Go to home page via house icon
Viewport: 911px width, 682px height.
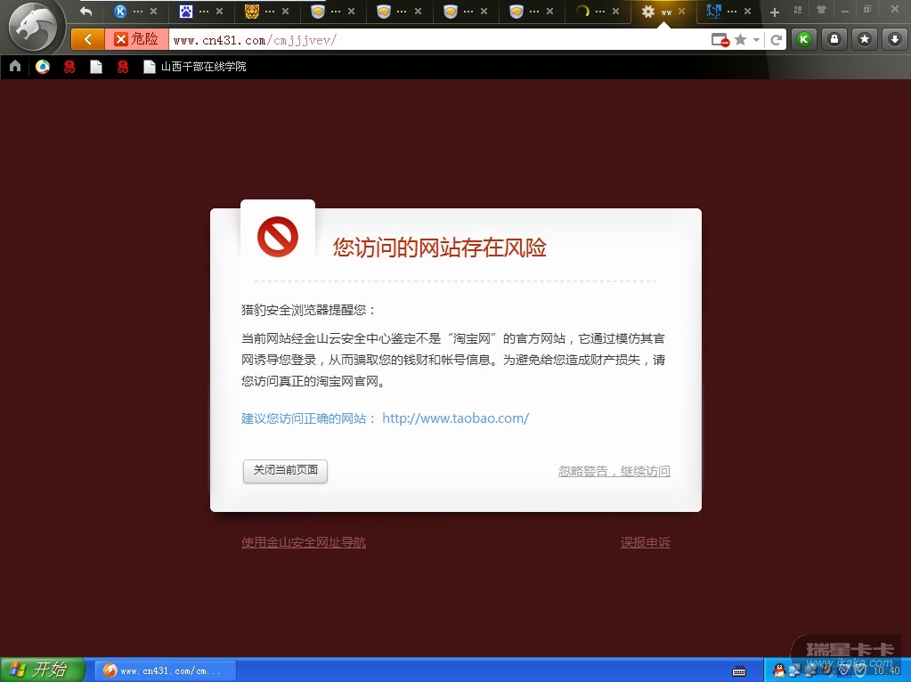pos(15,66)
